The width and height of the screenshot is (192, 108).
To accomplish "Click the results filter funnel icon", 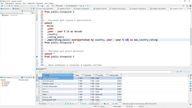I will tap(181, 72).
